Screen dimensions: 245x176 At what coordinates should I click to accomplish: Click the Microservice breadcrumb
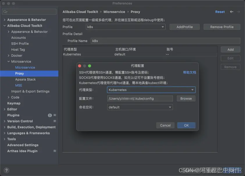115,12
